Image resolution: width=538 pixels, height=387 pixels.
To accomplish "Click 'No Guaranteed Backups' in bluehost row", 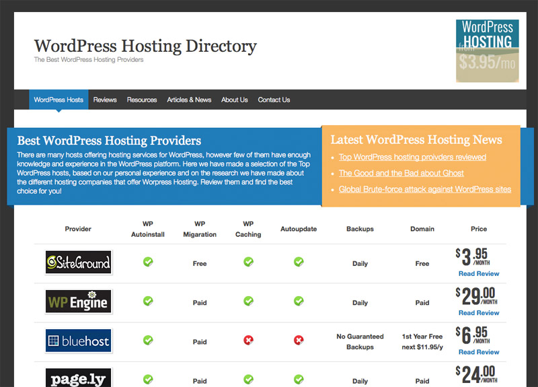I will (x=360, y=342).
